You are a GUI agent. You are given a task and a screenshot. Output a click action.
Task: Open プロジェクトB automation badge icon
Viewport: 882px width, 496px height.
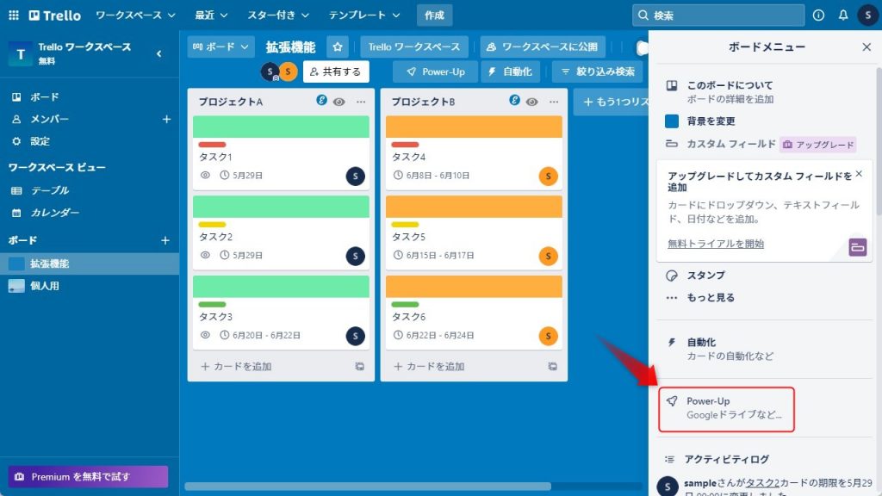514,100
